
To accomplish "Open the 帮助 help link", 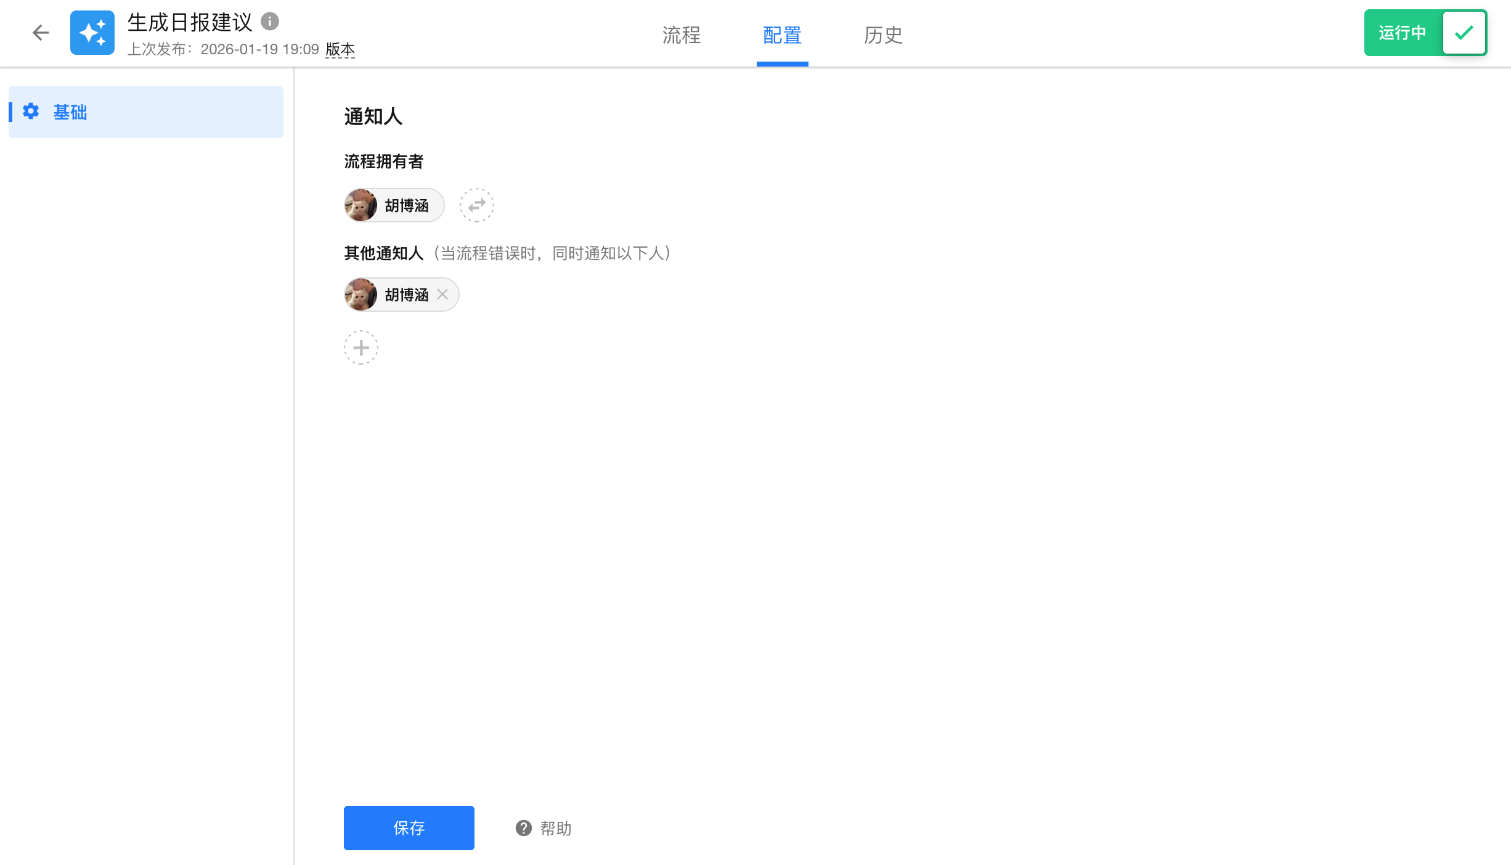I will pos(555,828).
